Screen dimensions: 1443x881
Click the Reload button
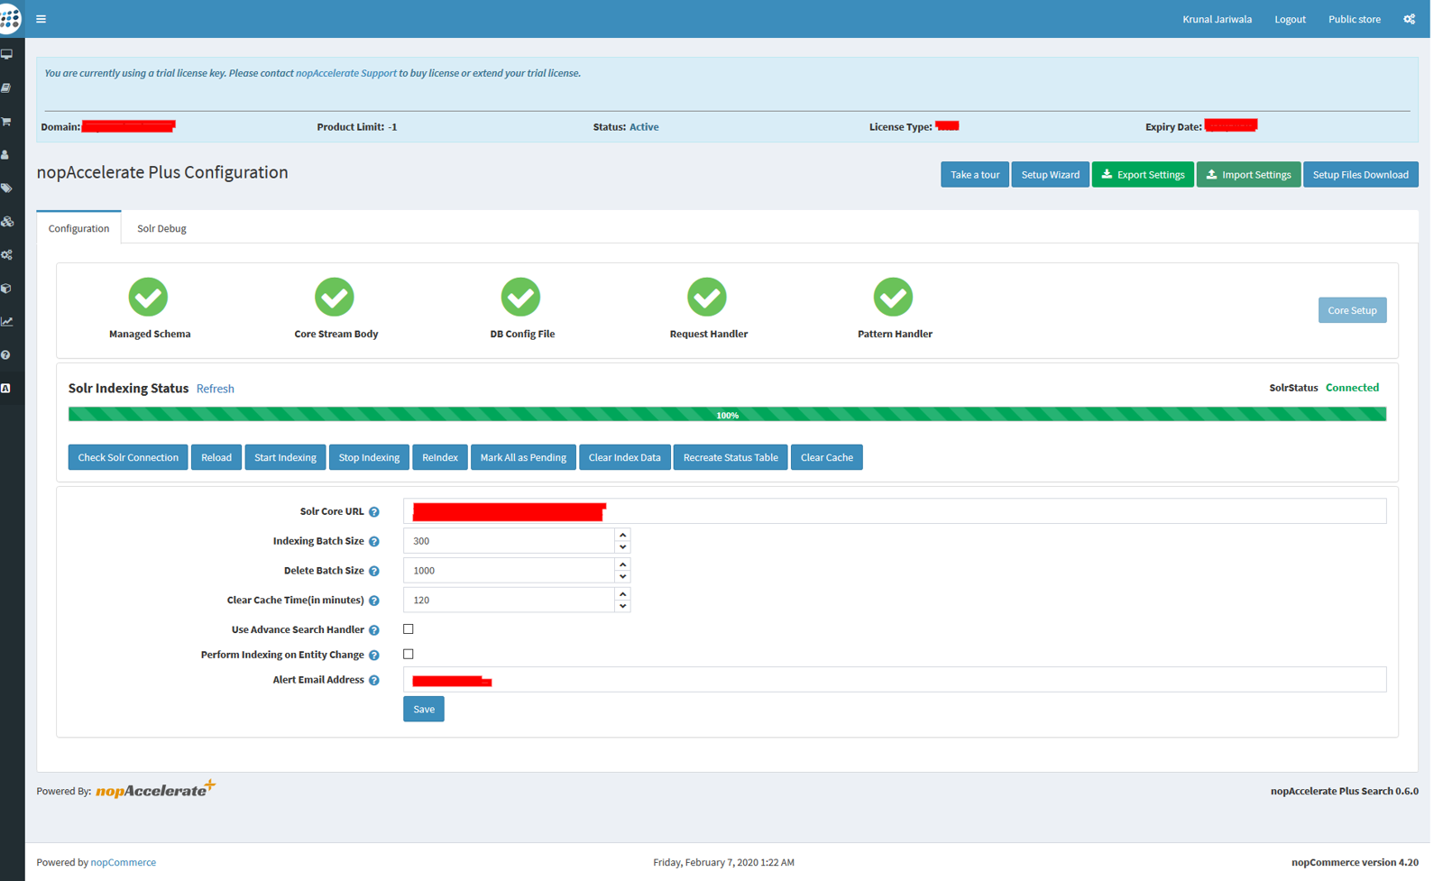point(216,457)
